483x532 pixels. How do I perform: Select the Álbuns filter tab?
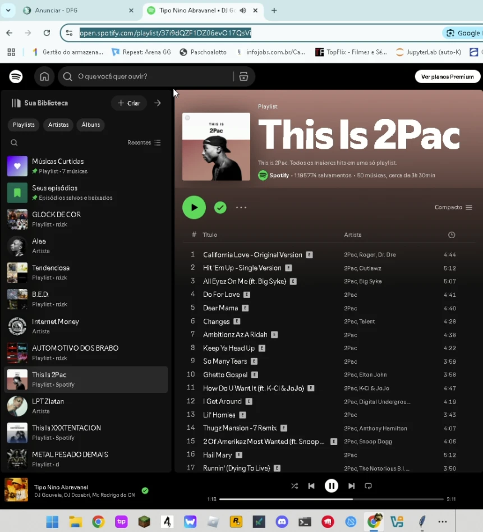91,125
